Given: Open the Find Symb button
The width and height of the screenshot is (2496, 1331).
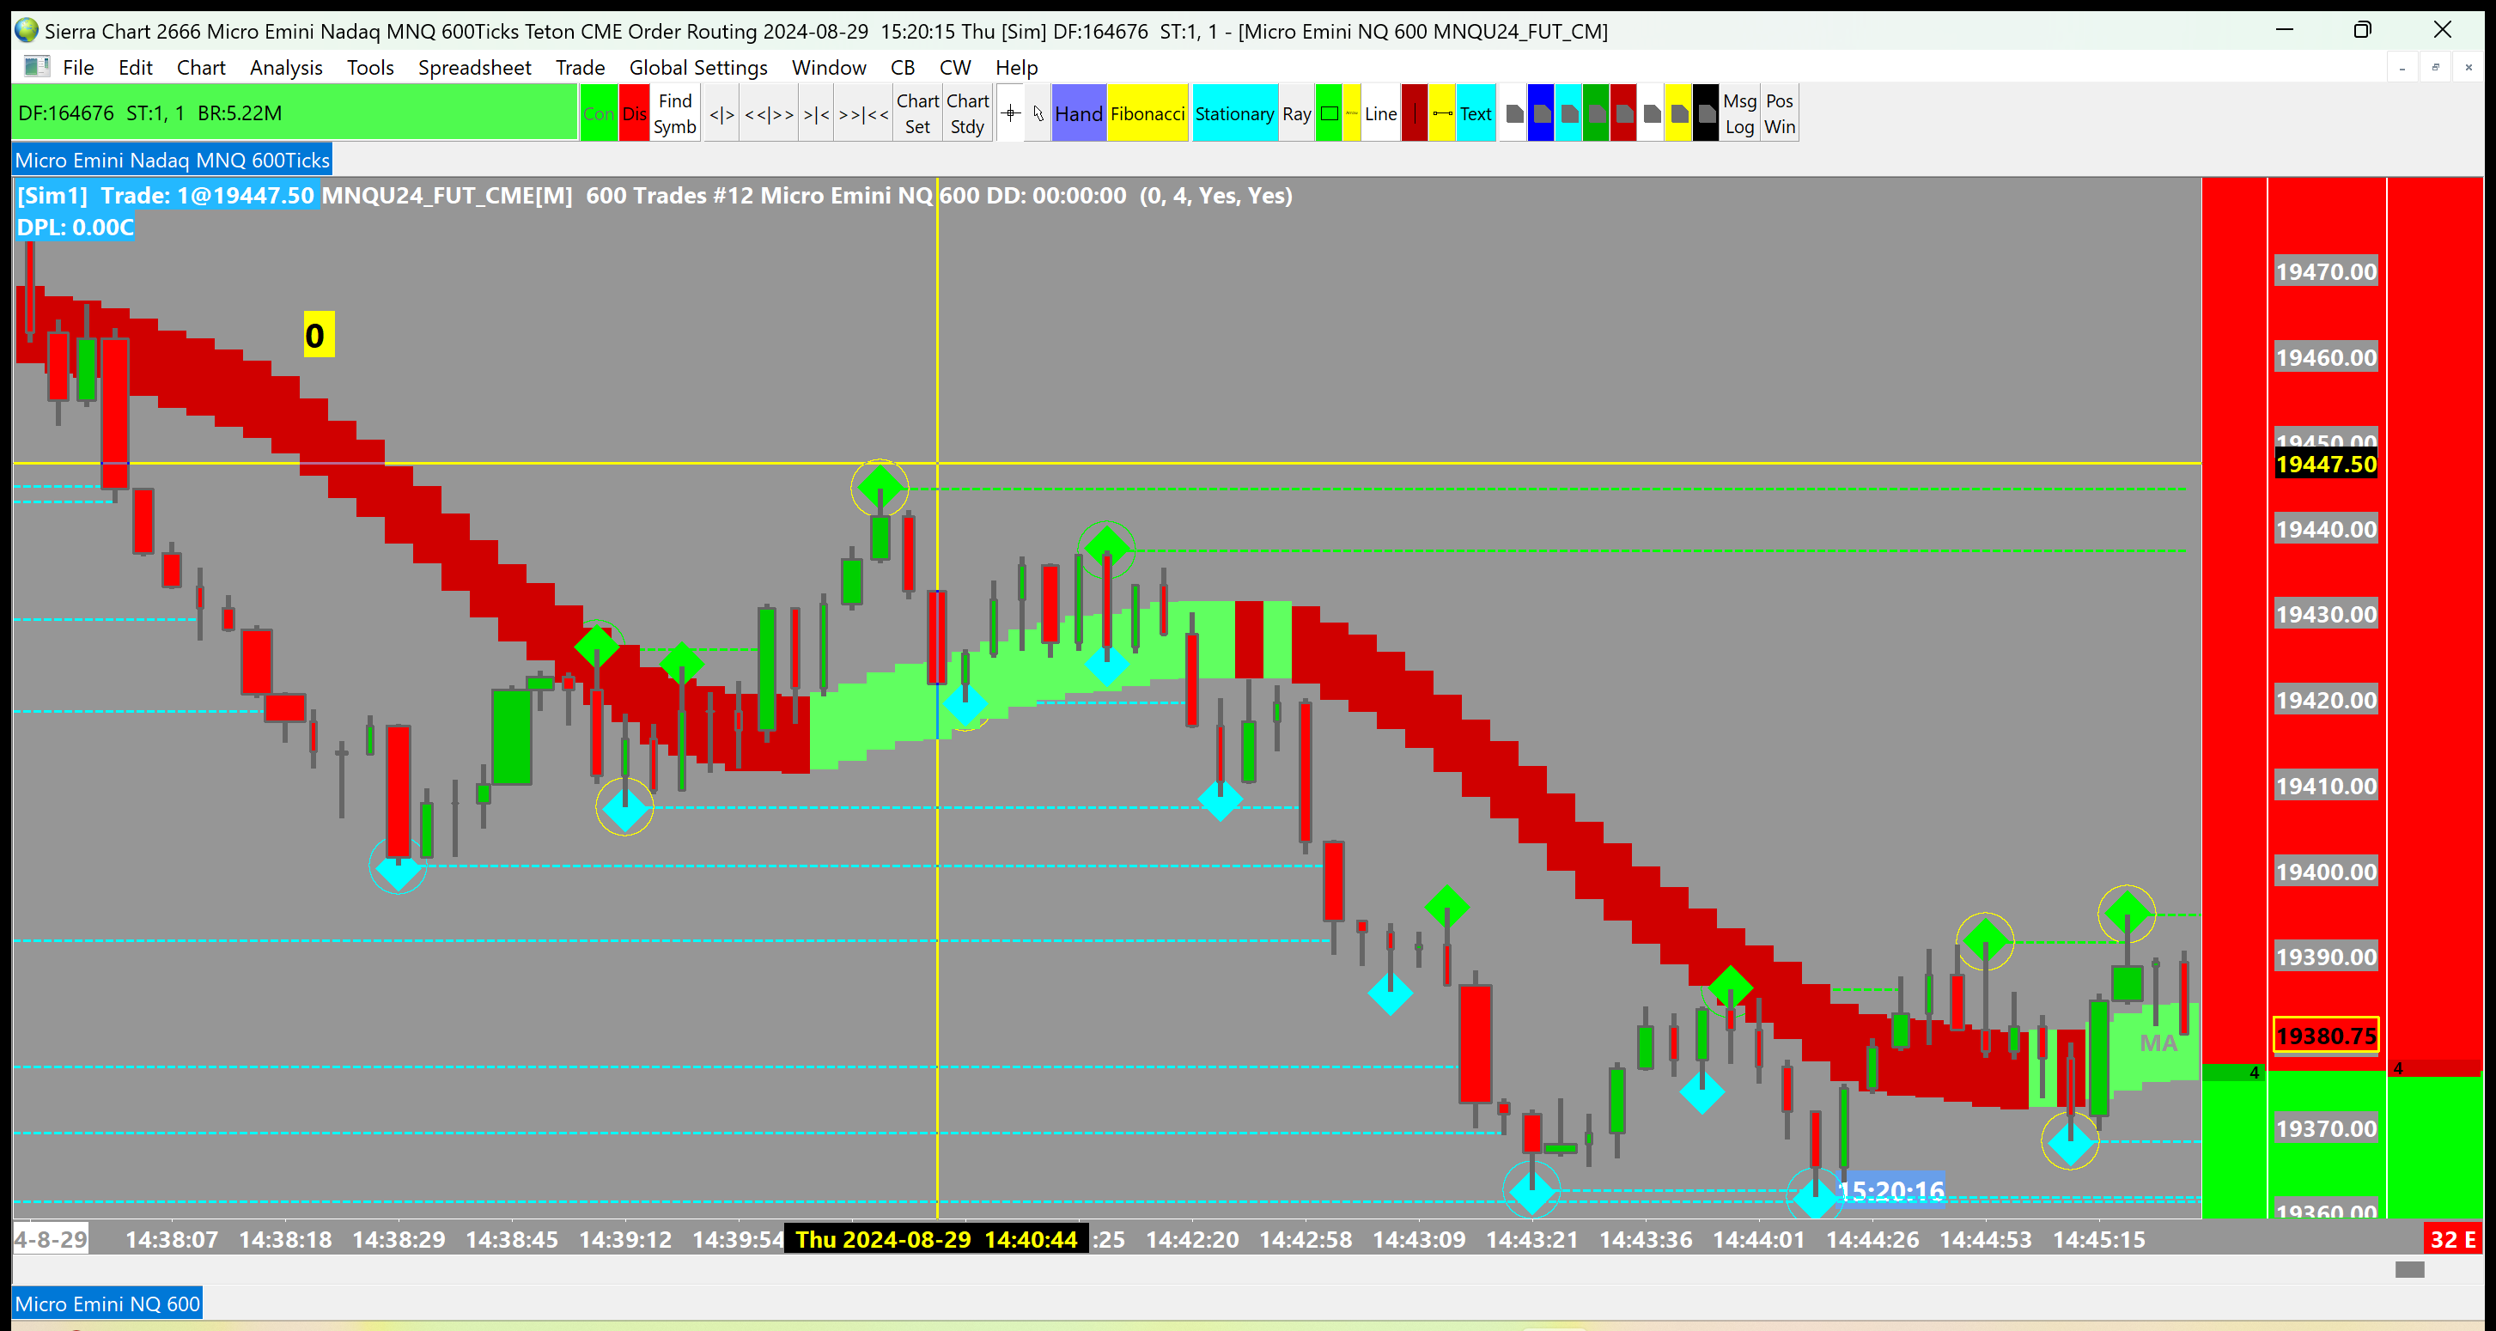Looking at the screenshot, I should tap(674, 113).
